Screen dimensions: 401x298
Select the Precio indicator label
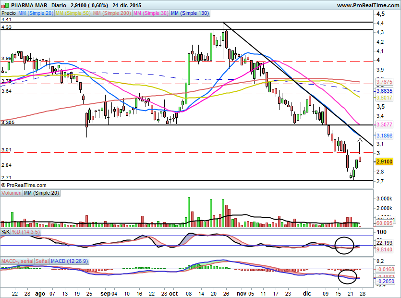[x=9, y=13]
